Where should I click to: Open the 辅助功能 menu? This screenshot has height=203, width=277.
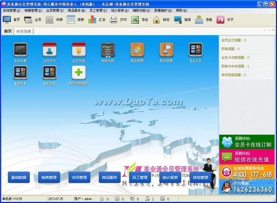[x=141, y=10]
